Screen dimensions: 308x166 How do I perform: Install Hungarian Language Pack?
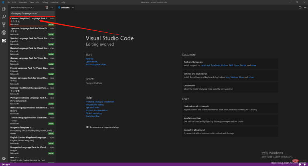point(51,153)
